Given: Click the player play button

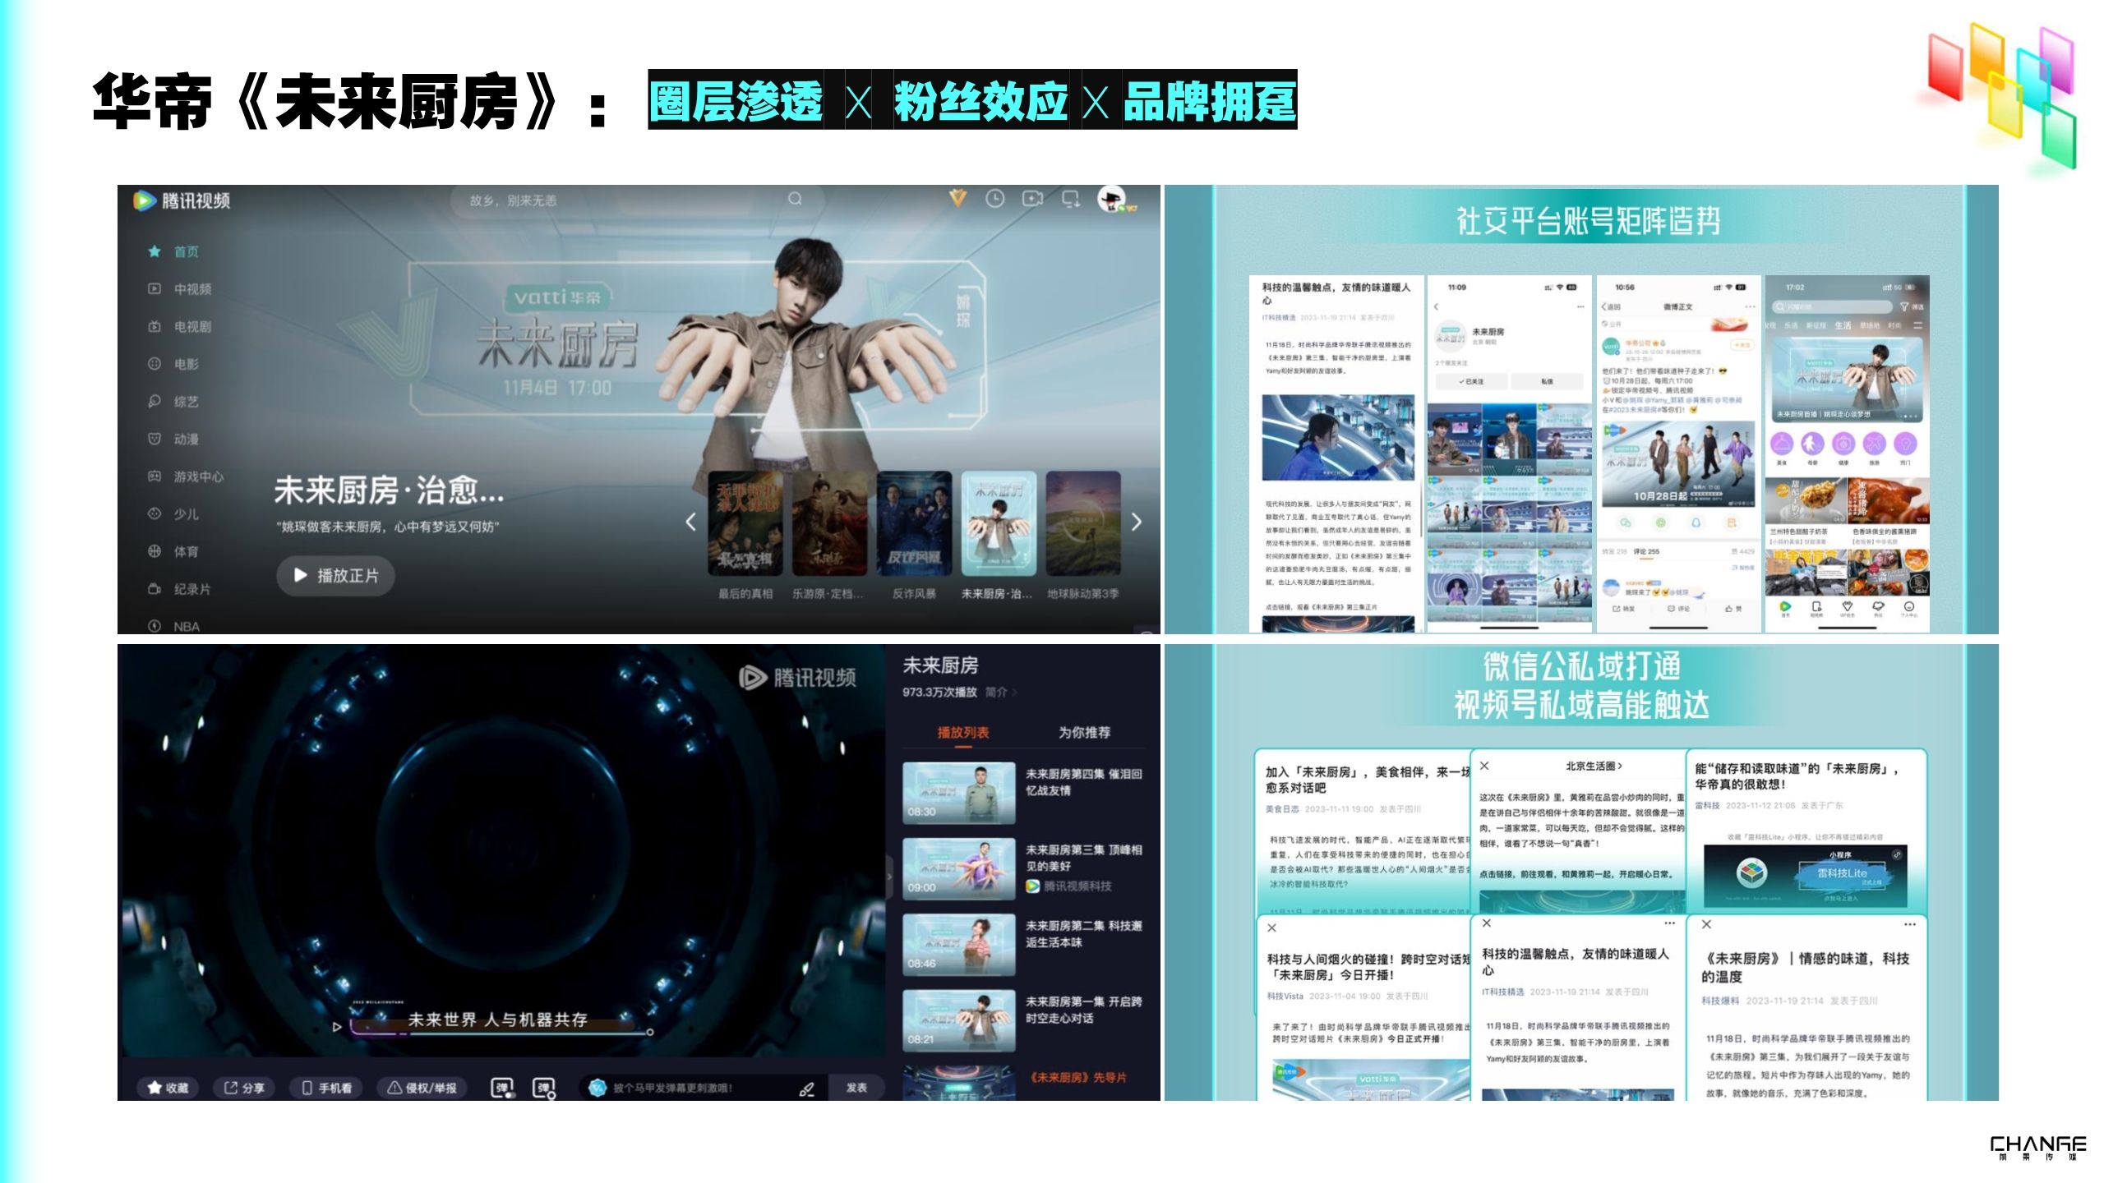Looking at the screenshot, I should click(337, 1027).
